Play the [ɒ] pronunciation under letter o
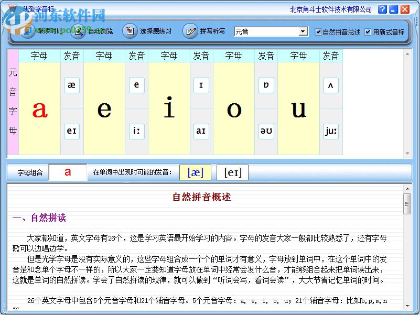 click(x=266, y=85)
